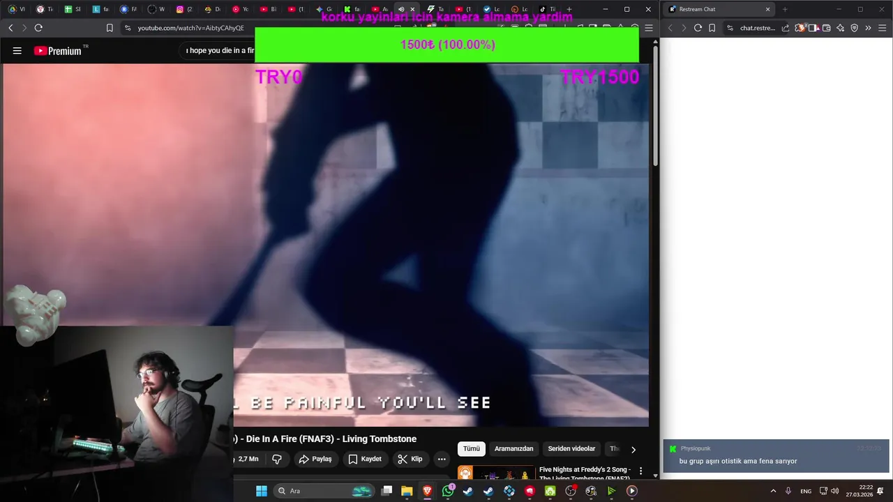The width and height of the screenshot is (893, 502).
Task: Click the Kaydet save button
Action: click(x=365, y=459)
